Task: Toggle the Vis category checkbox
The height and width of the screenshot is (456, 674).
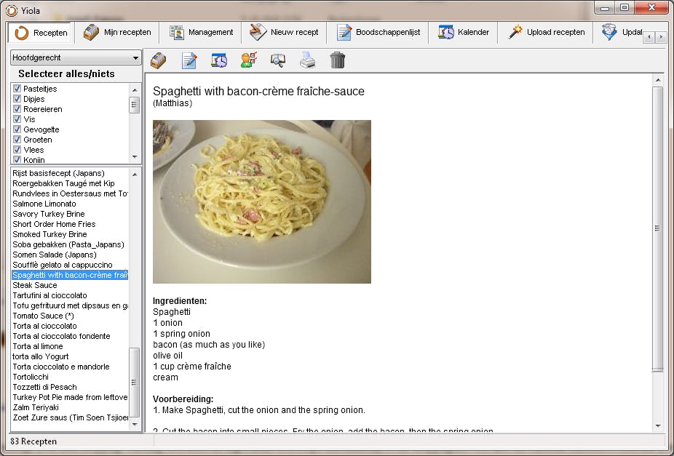Action: pos(17,119)
